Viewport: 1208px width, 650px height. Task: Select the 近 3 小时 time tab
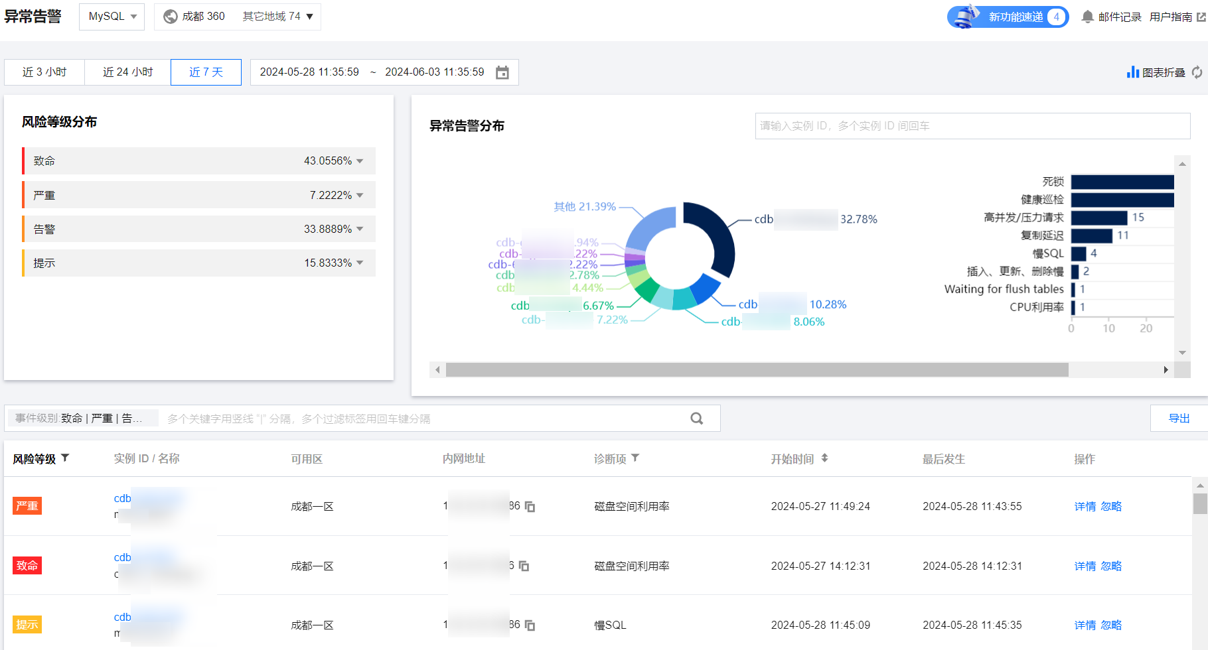pos(44,72)
